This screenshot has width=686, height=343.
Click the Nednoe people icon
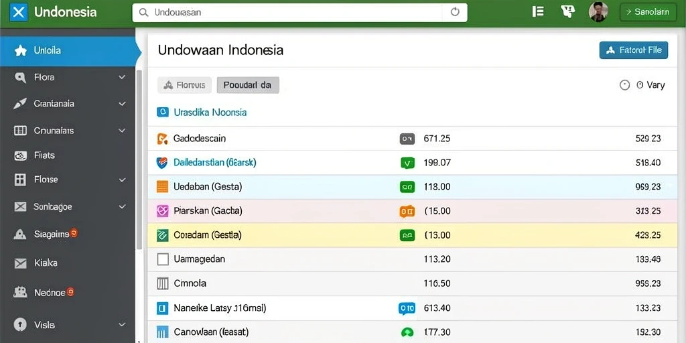coord(20,293)
